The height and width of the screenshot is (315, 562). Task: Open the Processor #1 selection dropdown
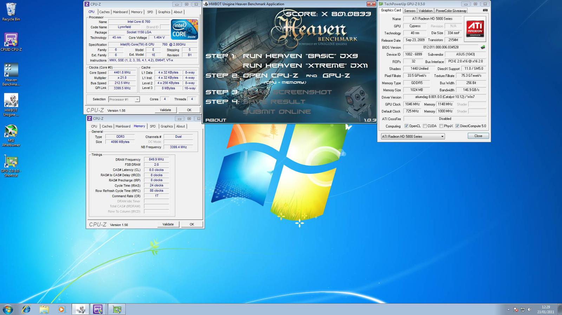(x=124, y=100)
